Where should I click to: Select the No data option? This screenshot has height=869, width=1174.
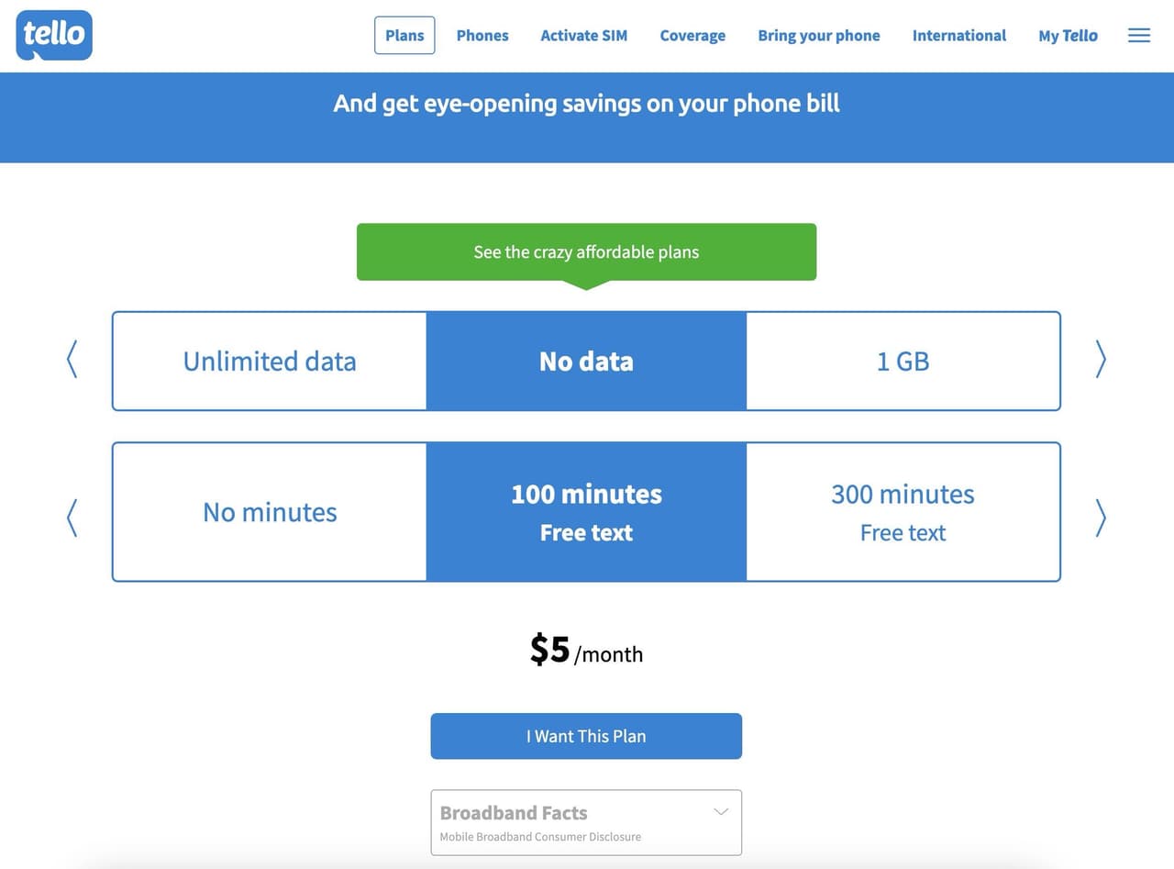coord(586,361)
